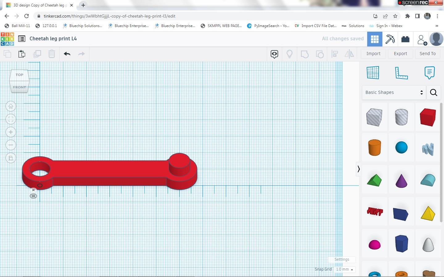Click the Mirror tool icon
This screenshot has height=277, width=444.
349,54
